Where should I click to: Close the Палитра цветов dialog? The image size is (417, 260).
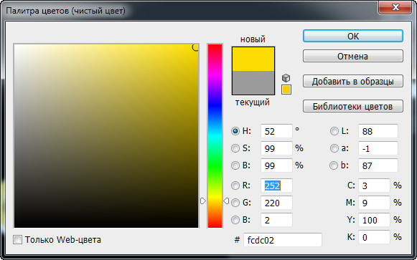pyautogui.click(x=395, y=7)
